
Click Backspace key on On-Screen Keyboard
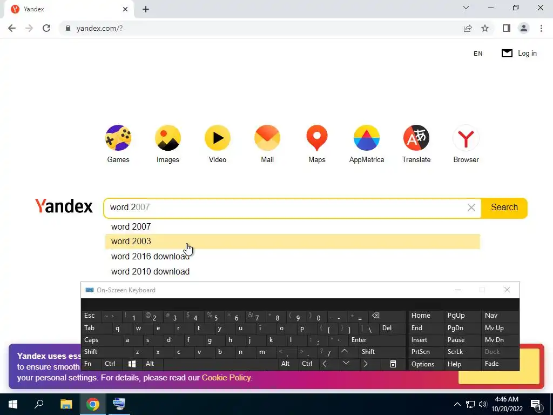pos(387,316)
